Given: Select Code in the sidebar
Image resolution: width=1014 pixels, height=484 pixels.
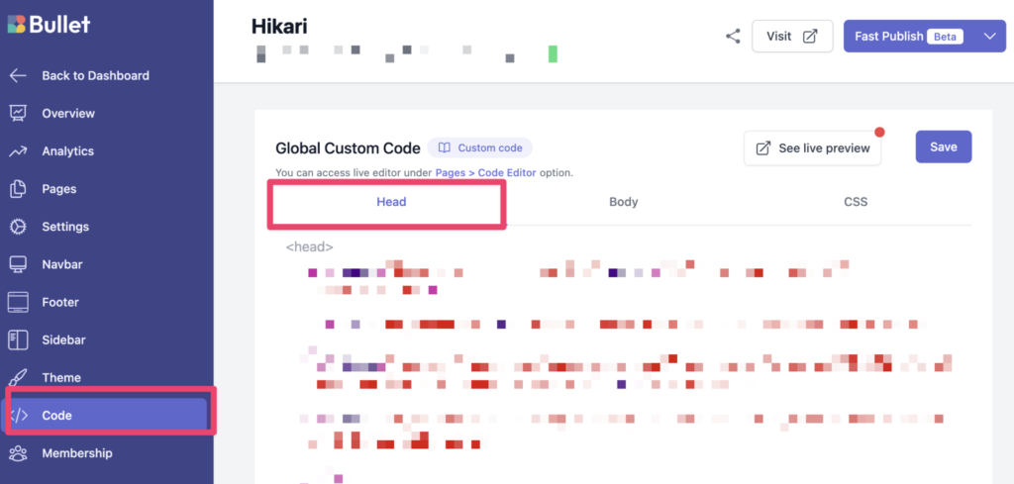Looking at the screenshot, I should coord(105,415).
